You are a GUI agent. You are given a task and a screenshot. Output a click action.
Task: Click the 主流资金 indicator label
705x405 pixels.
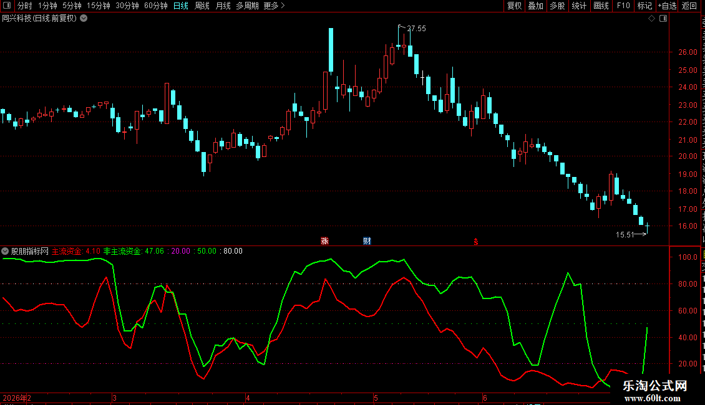point(67,251)
